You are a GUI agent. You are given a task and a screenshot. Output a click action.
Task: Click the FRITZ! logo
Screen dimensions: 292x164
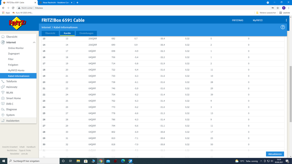(18, 23)
